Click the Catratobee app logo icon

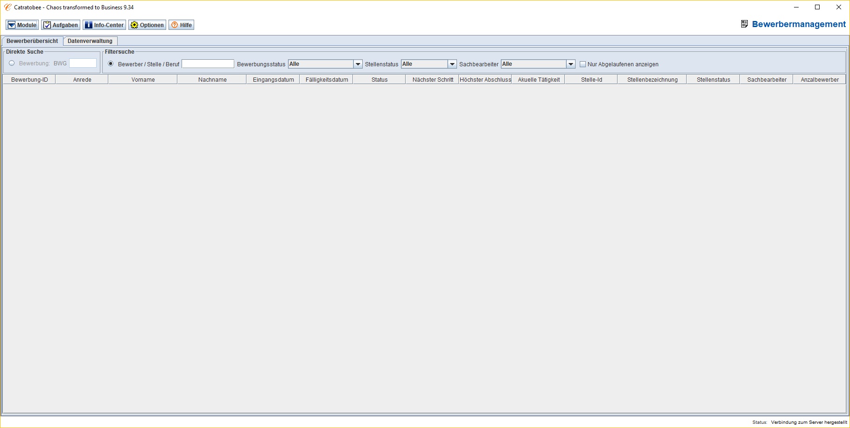(x=7, y=7)
